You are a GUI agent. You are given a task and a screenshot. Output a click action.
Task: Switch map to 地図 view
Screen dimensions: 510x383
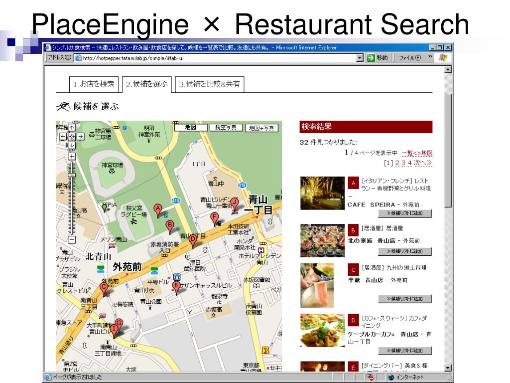point(191,127)
